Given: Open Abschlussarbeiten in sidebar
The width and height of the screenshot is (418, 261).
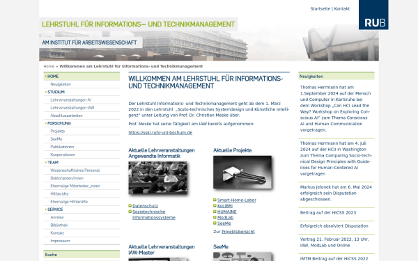Looking at the screenshot, I should pyautogui.click(x=66, y=116).
